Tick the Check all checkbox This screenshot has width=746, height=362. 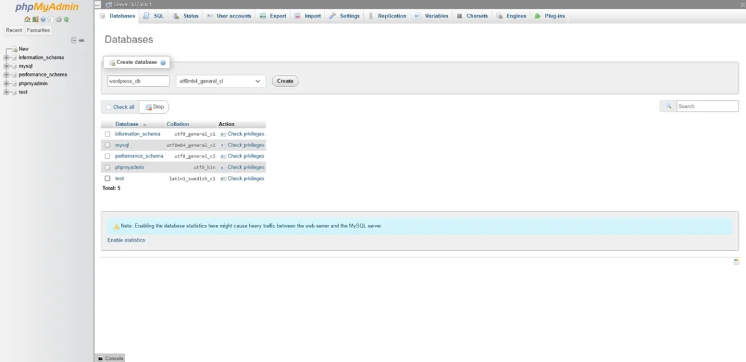click(109, 107)
